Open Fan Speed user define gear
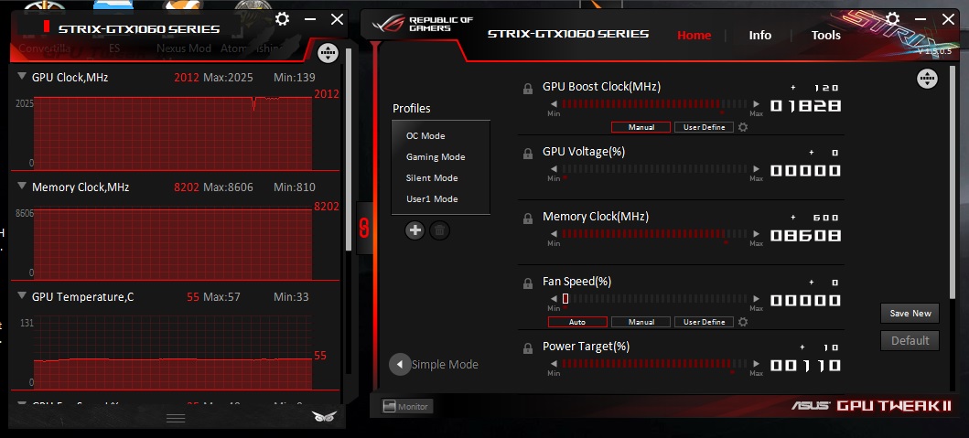Image resolution: width=969 pixels, height=438 pixels. pyautogui.click(x=743, y=322)
